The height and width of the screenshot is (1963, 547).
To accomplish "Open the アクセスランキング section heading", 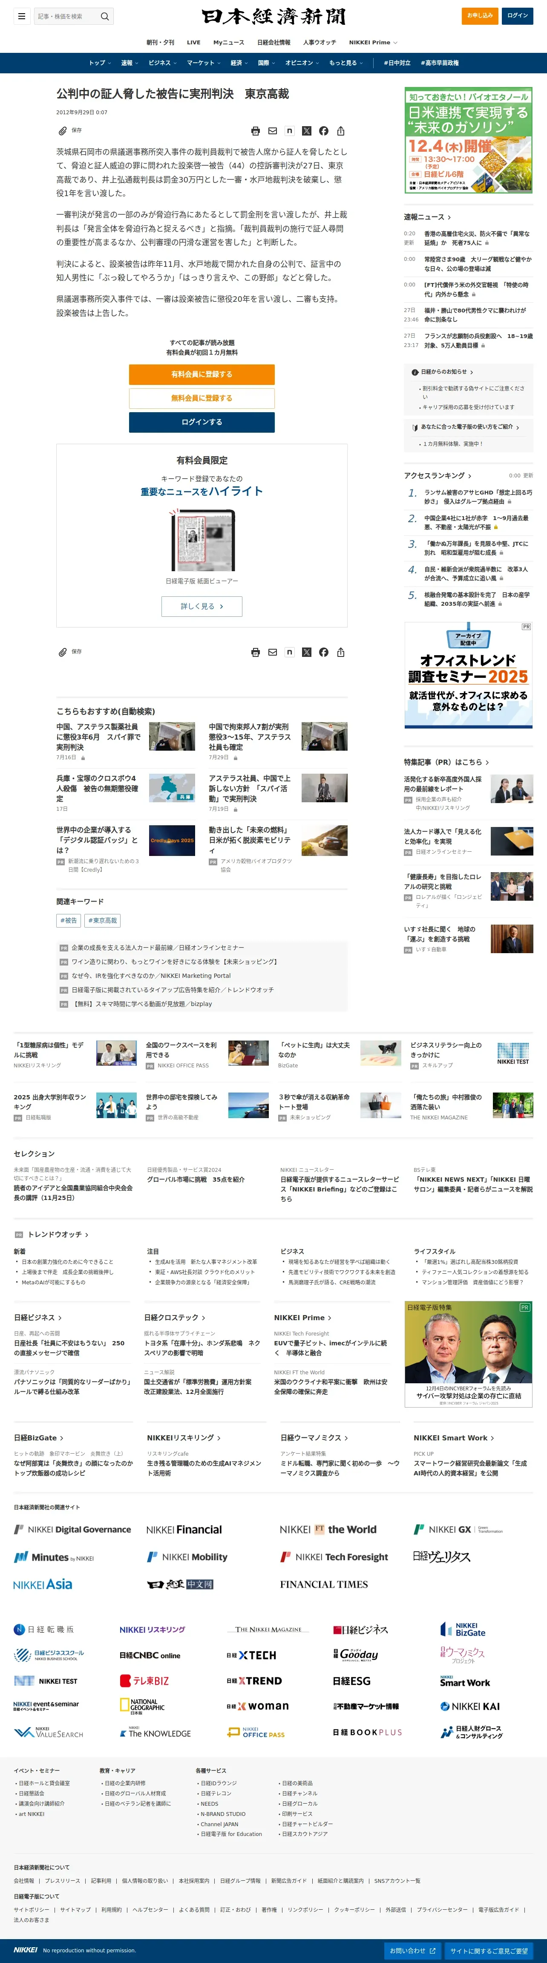I will [437, 475].
